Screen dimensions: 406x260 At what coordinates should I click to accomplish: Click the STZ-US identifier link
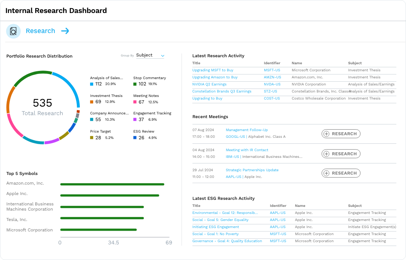point(270,91)
